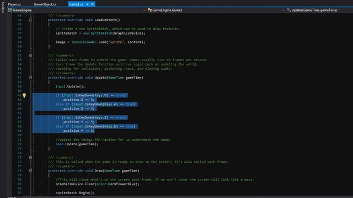Collapse the LoadContent method region
Viewport: 353px width, 198px height.
tap(30, 20)
